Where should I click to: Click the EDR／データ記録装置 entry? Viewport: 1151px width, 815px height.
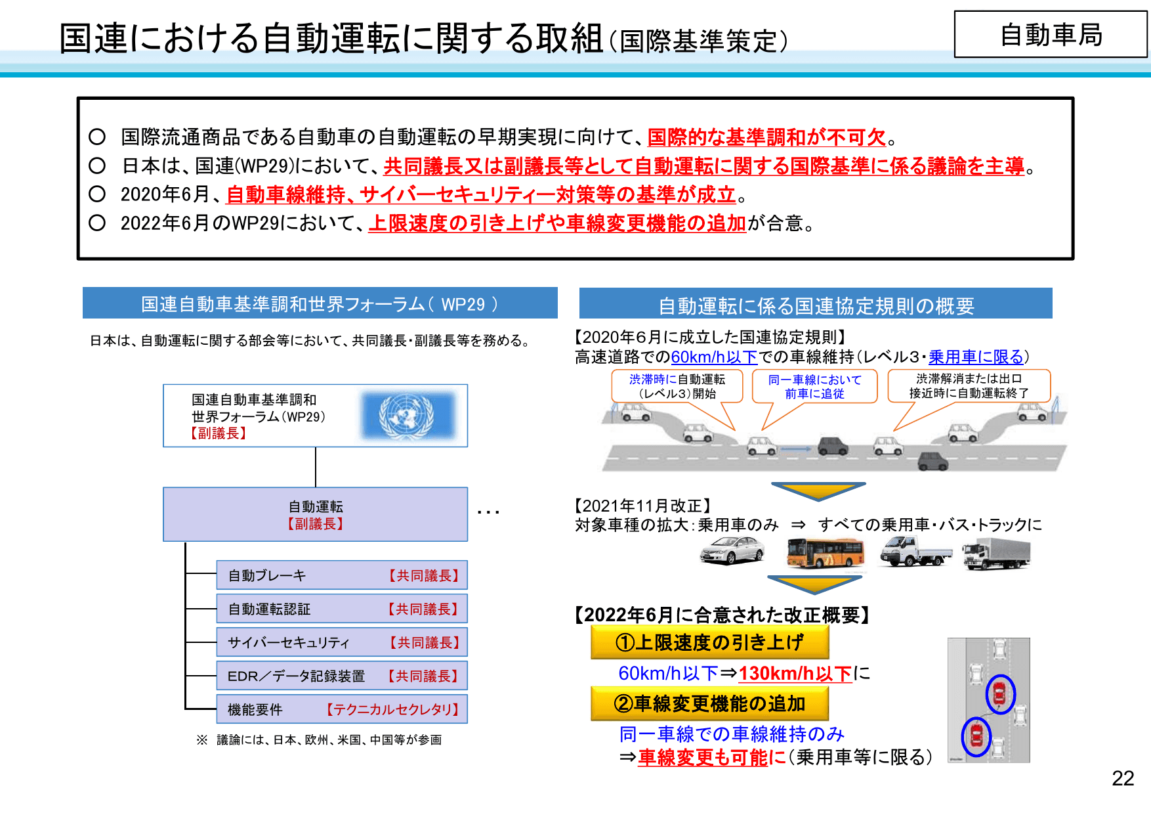click(x=343, y=675)
